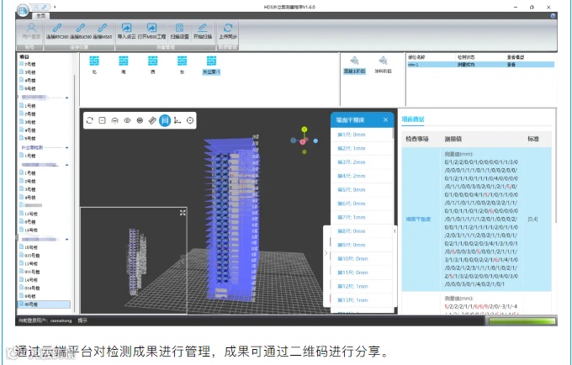Select the ruler measure icon in 3D toolbar
Image resolution: width=572 pixels, height=365 pixels.
click(x=152, y=120)
